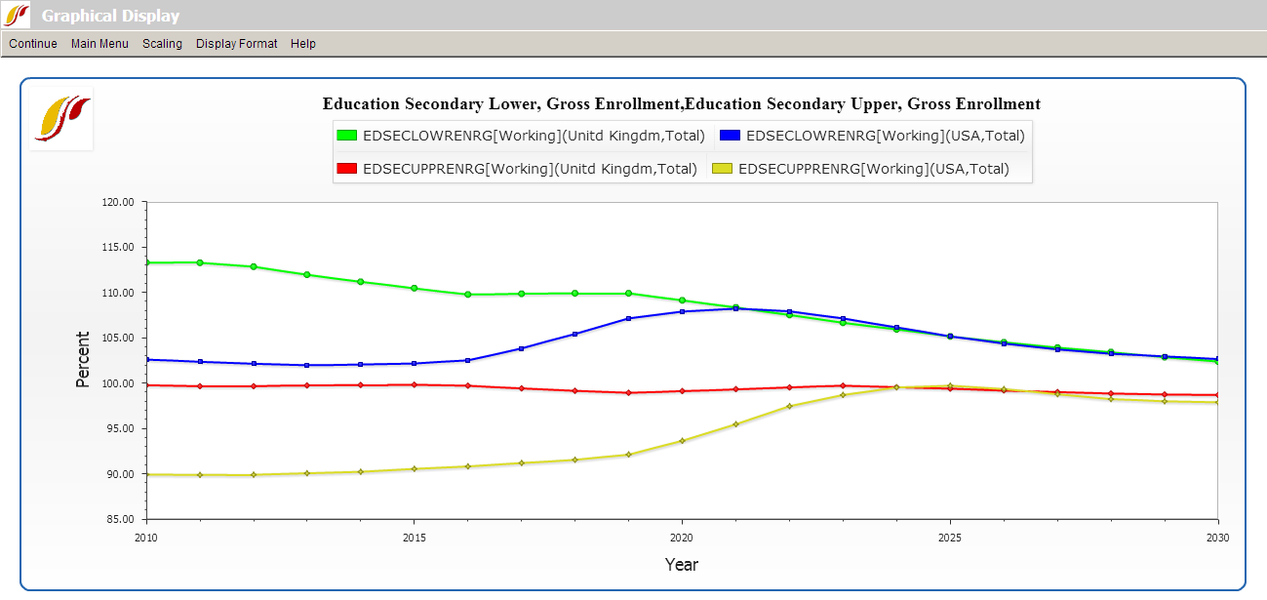Click the chart title text
Screen dimensions: 1267x600
pos(681,103)
